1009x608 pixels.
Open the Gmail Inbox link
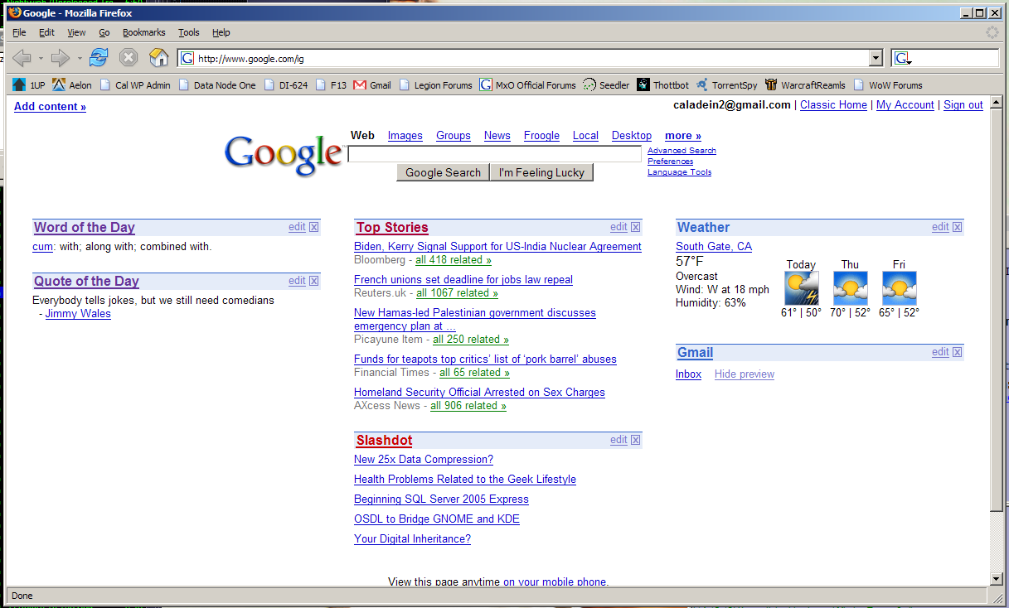[688, 374]
